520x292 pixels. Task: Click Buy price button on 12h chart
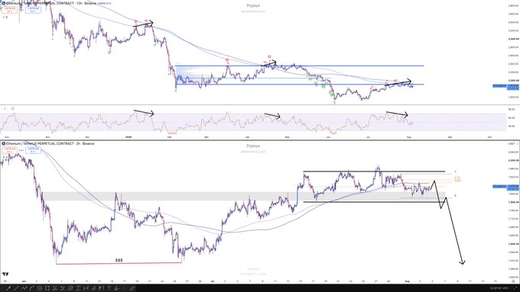33,10
